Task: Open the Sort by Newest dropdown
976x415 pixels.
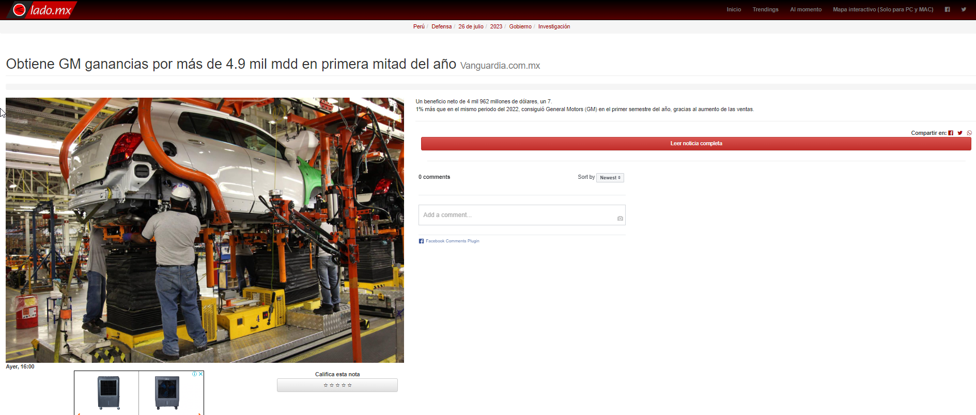Action: click(x=610, y=178)
